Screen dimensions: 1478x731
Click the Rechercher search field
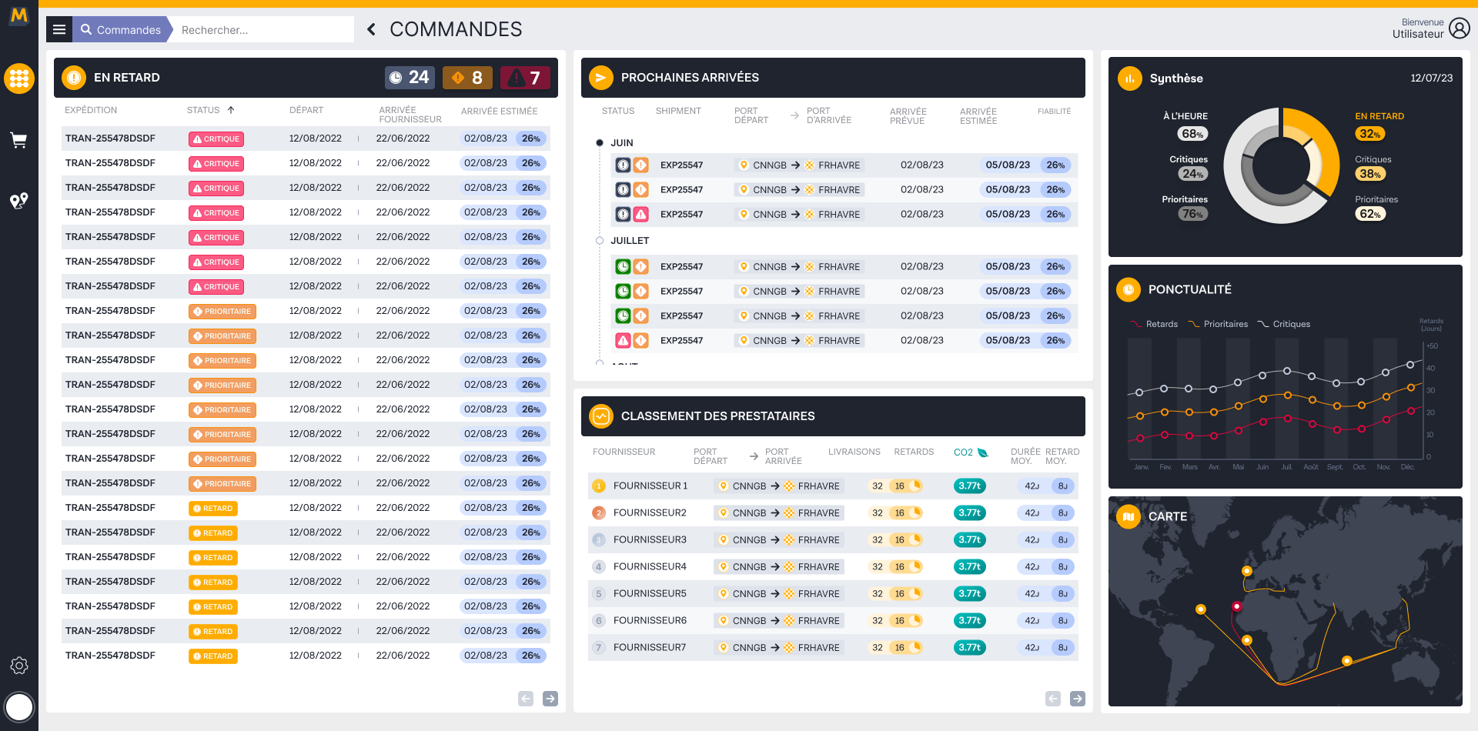tap(262, 30)
